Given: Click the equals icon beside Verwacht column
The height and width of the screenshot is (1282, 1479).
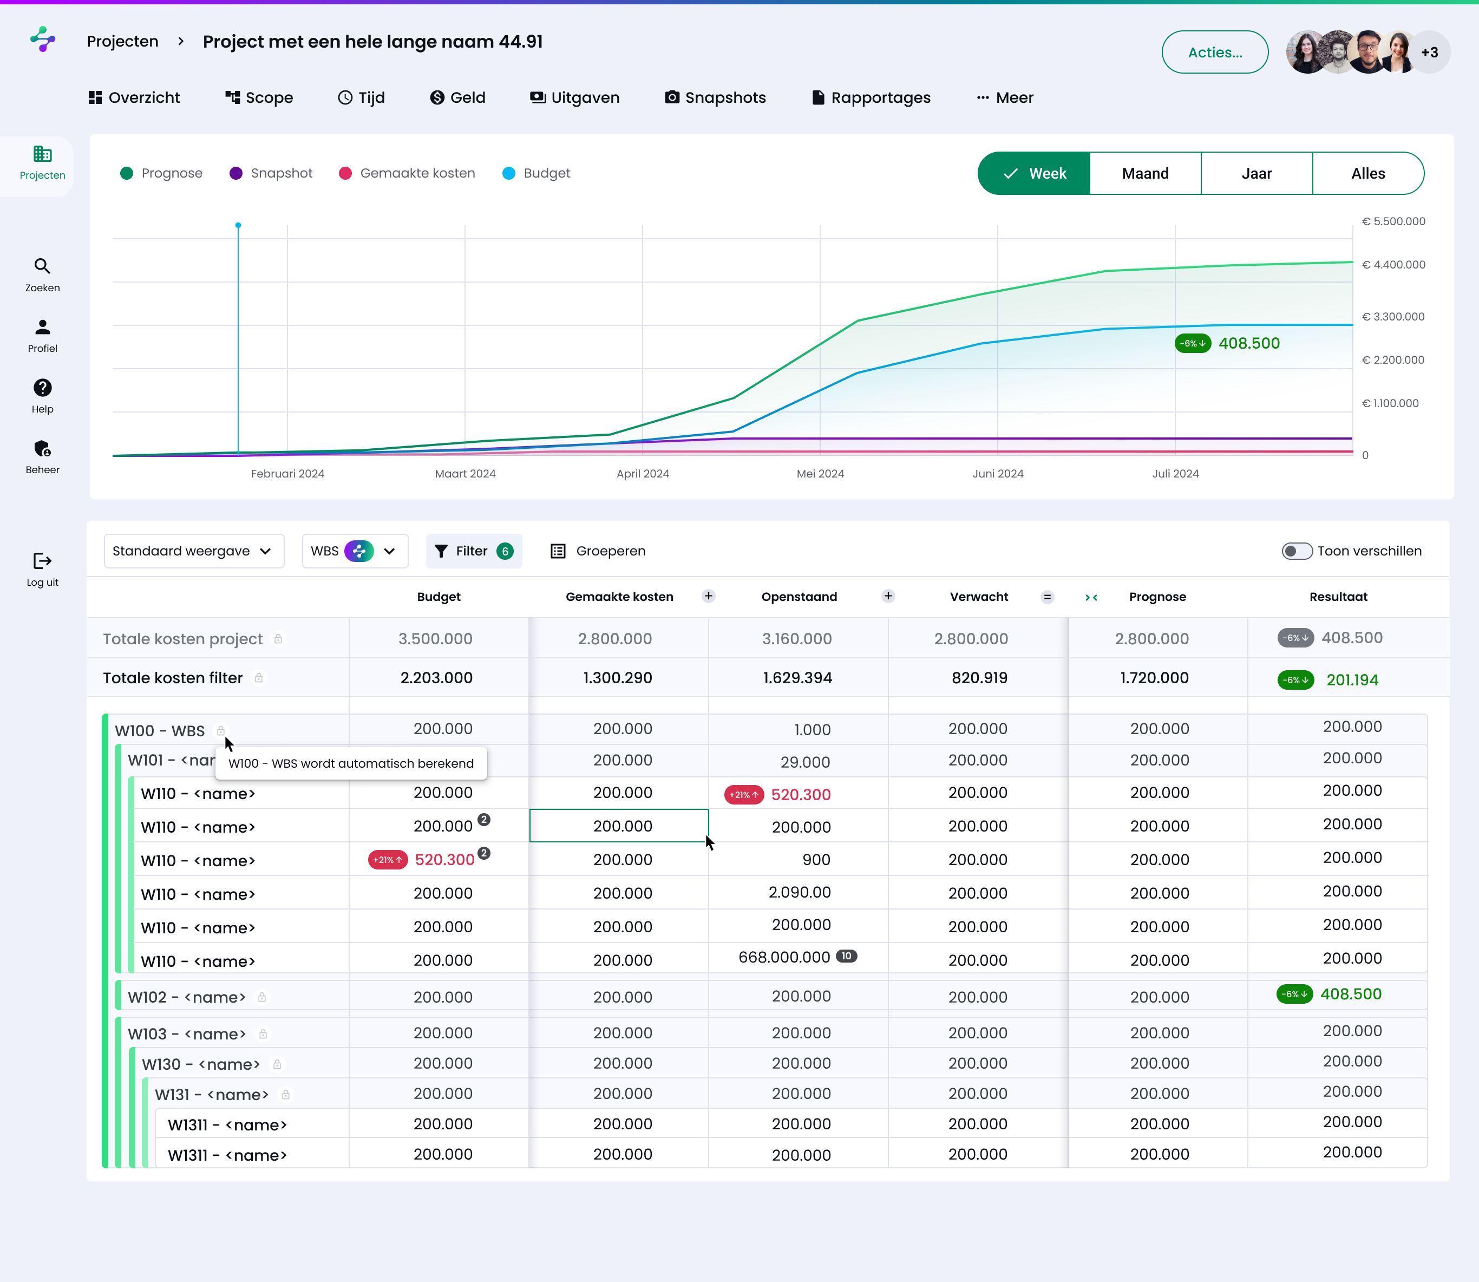Looking at the screenshot, I should click(1047, 597).
